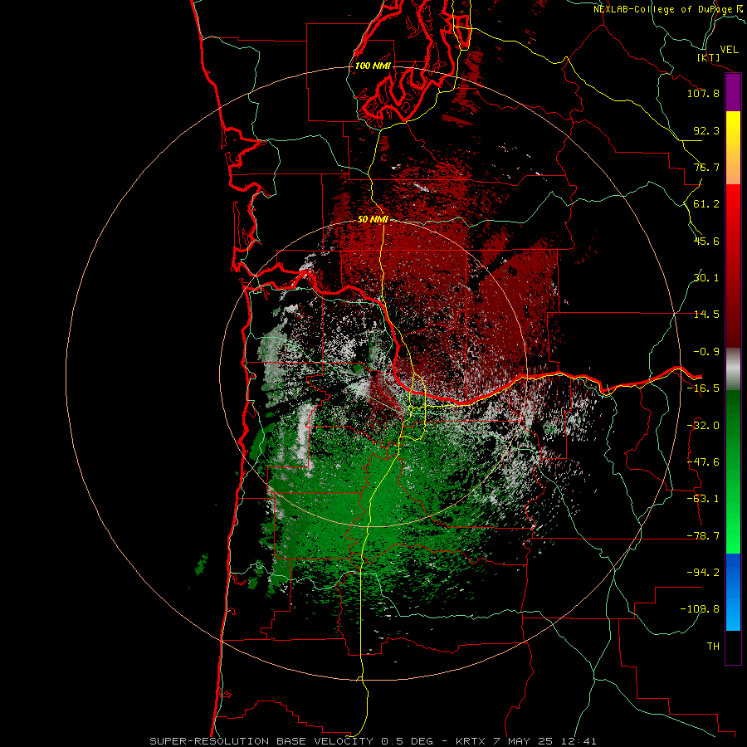This screenshot has height=747, width=747.
Task: Click the 92.3 velocity legend value
Action: click(706, 130)
